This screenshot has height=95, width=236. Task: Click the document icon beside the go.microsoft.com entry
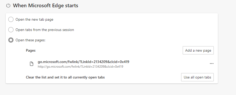click(x=32, y=64)
